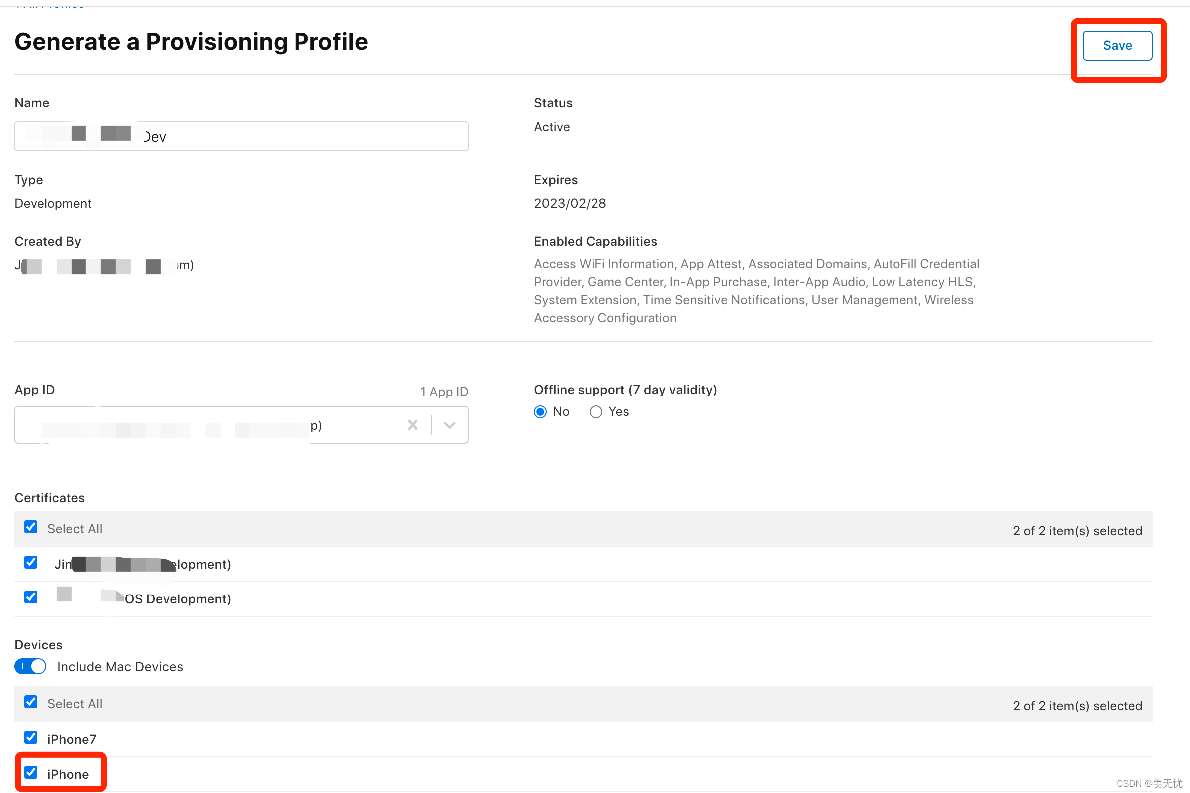Uncheck Select All under Devices
Screen dimensions: 1190x793
coord(31,702)
